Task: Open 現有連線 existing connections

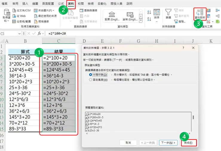Action: 42,21
